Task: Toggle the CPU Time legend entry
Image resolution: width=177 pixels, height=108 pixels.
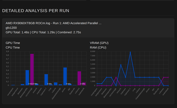Action: (13, 47)
